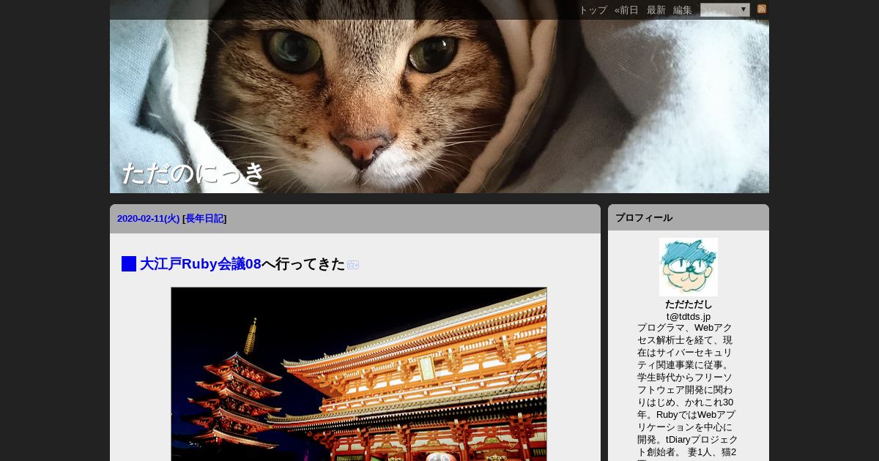Click the ただただし name text
879x461 pixels.
689,304
